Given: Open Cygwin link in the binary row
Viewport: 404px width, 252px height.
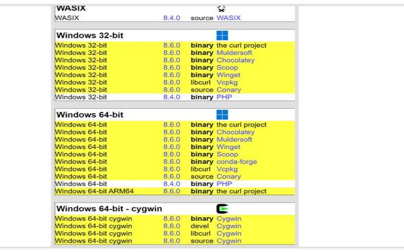Looking at the screenshot, I should (229, 219).
